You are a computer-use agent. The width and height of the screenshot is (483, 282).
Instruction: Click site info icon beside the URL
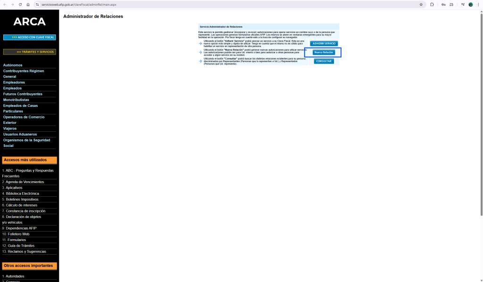tap(37, 4)
